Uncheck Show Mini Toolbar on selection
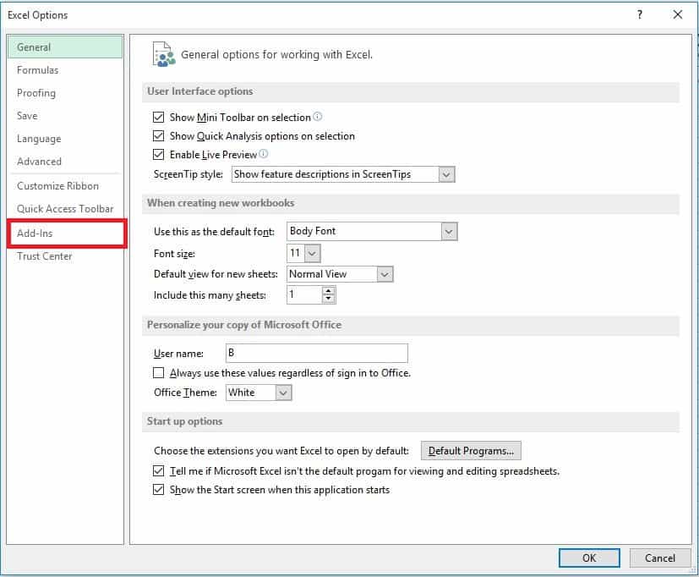 tap(160, 117)
